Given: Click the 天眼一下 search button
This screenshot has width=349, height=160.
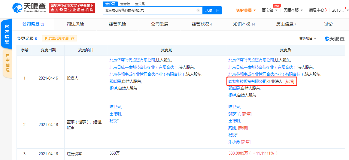Looking at the screenshot, I should pyautogui.click(x=212, y=10).
